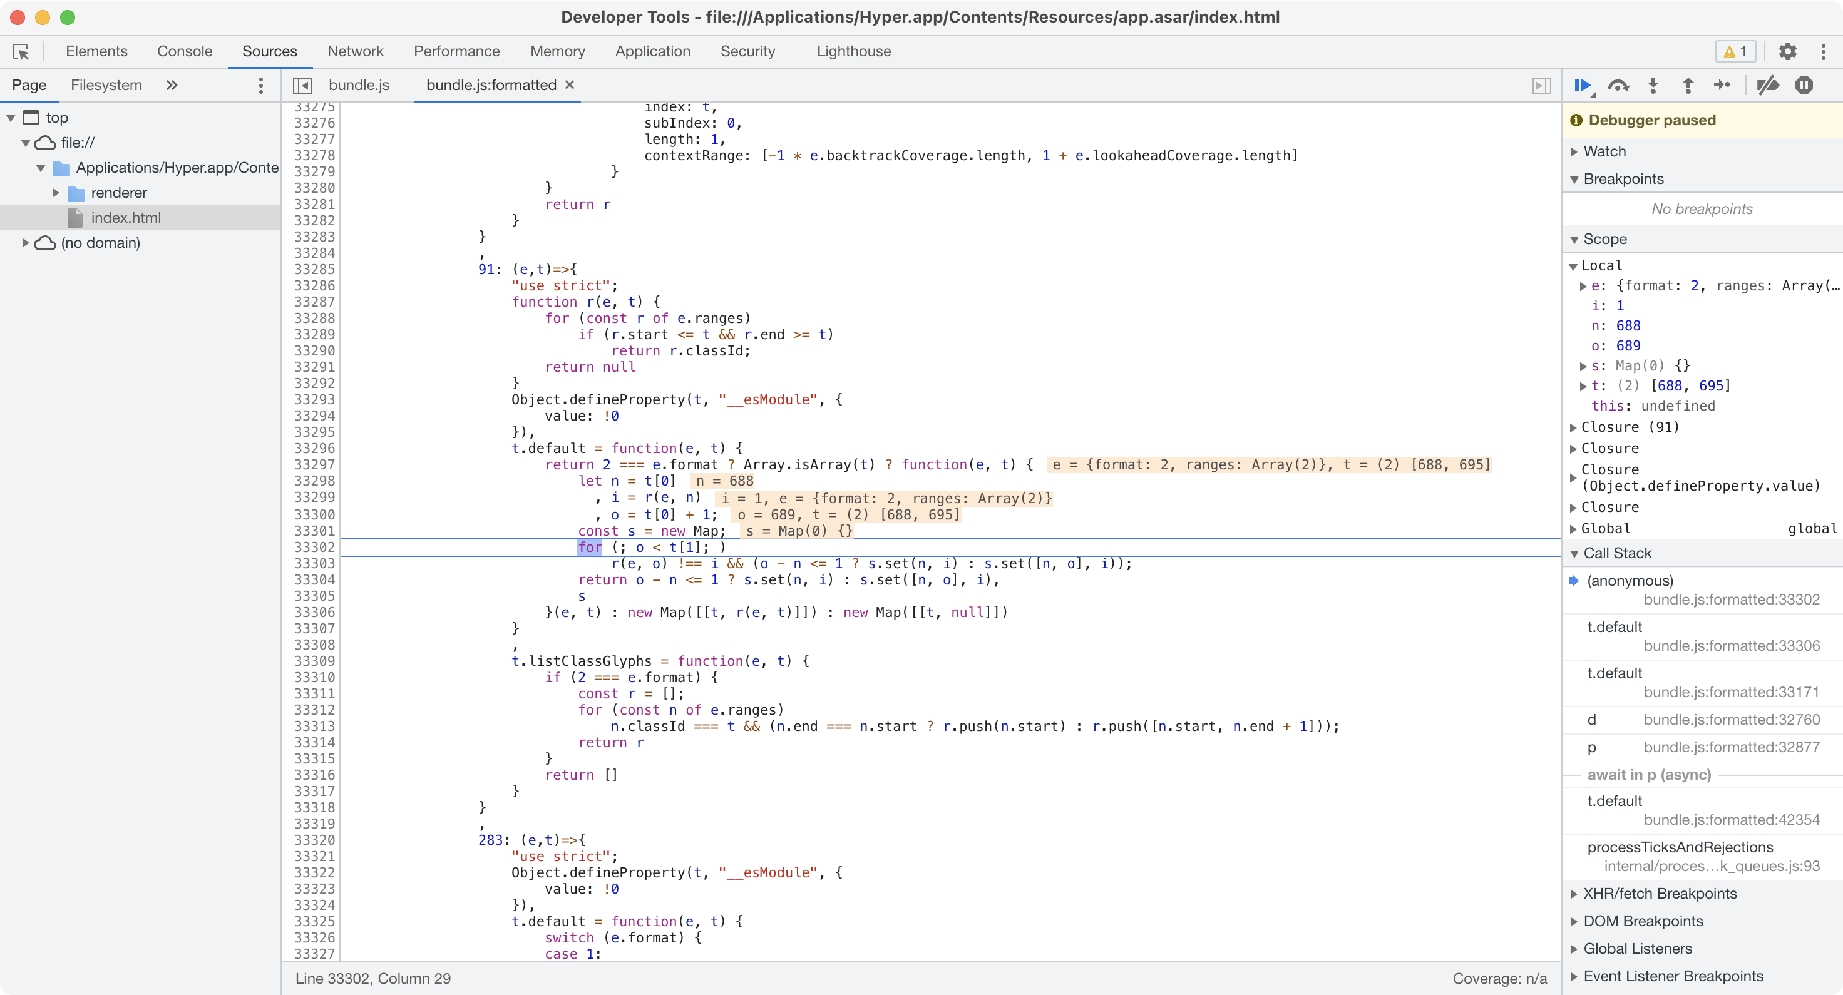
Task: Open the Network panel
Action: click(x=356, y=51)
